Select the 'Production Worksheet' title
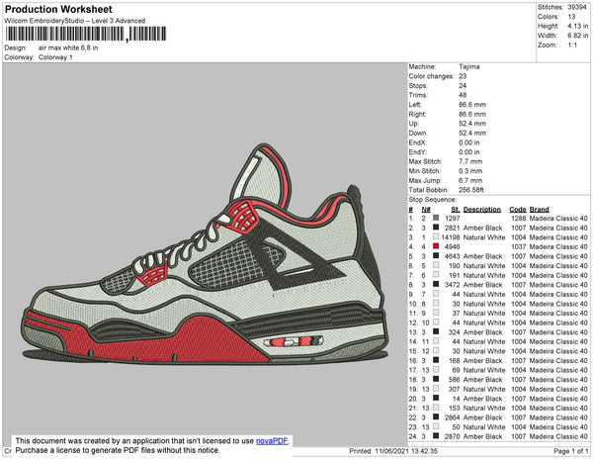Viewport: 593px width, 459px height. tap(58, 10)
